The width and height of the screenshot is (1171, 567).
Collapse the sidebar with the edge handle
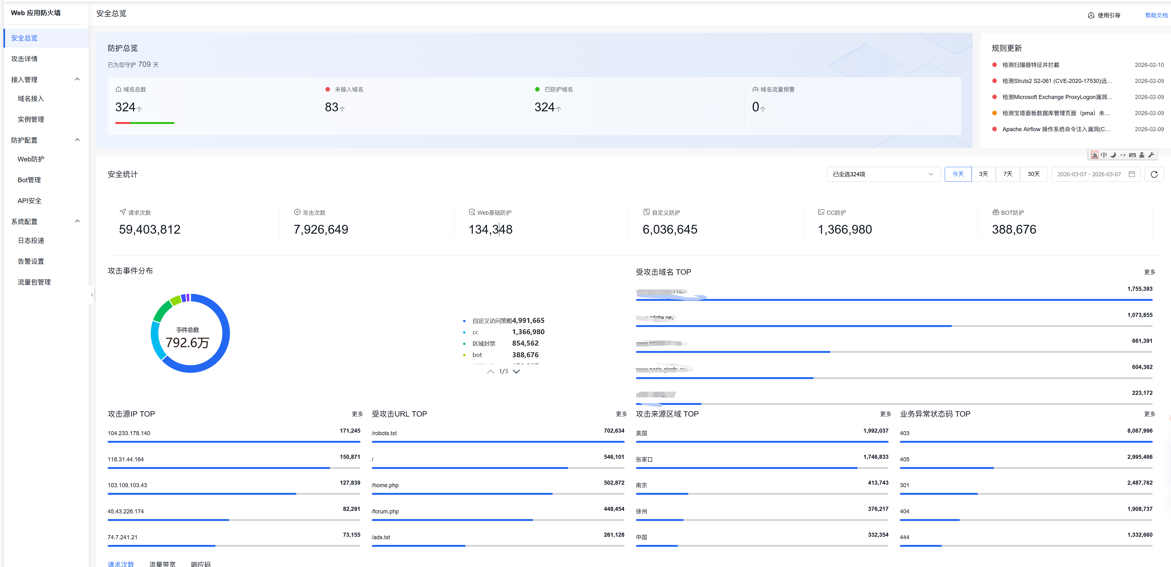92,295
